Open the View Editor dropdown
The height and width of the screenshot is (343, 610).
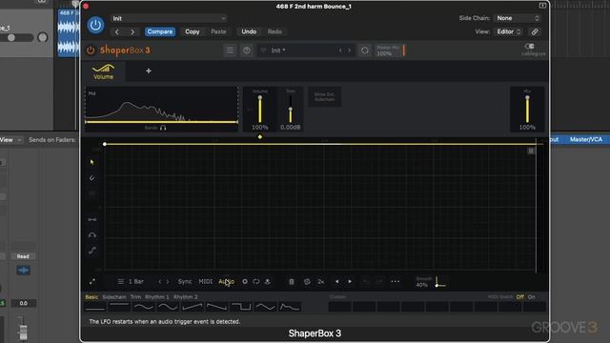coord(508,31)
